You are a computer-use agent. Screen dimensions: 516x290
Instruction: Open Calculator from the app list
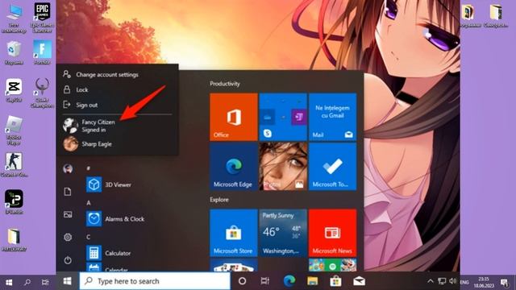click(109, 253)
